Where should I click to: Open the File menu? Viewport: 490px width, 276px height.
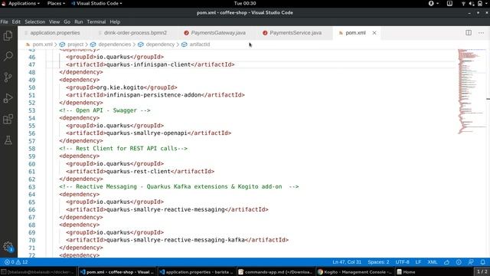[x=5, y=21]
